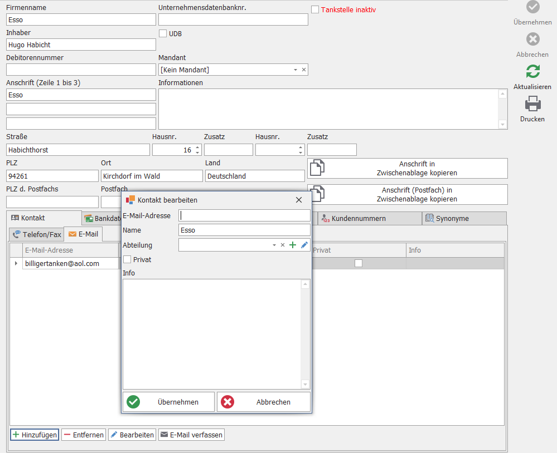Click green plus icon beside Abteilung
The width and height of the screenshot is (557, 453).
pos(293,245)
